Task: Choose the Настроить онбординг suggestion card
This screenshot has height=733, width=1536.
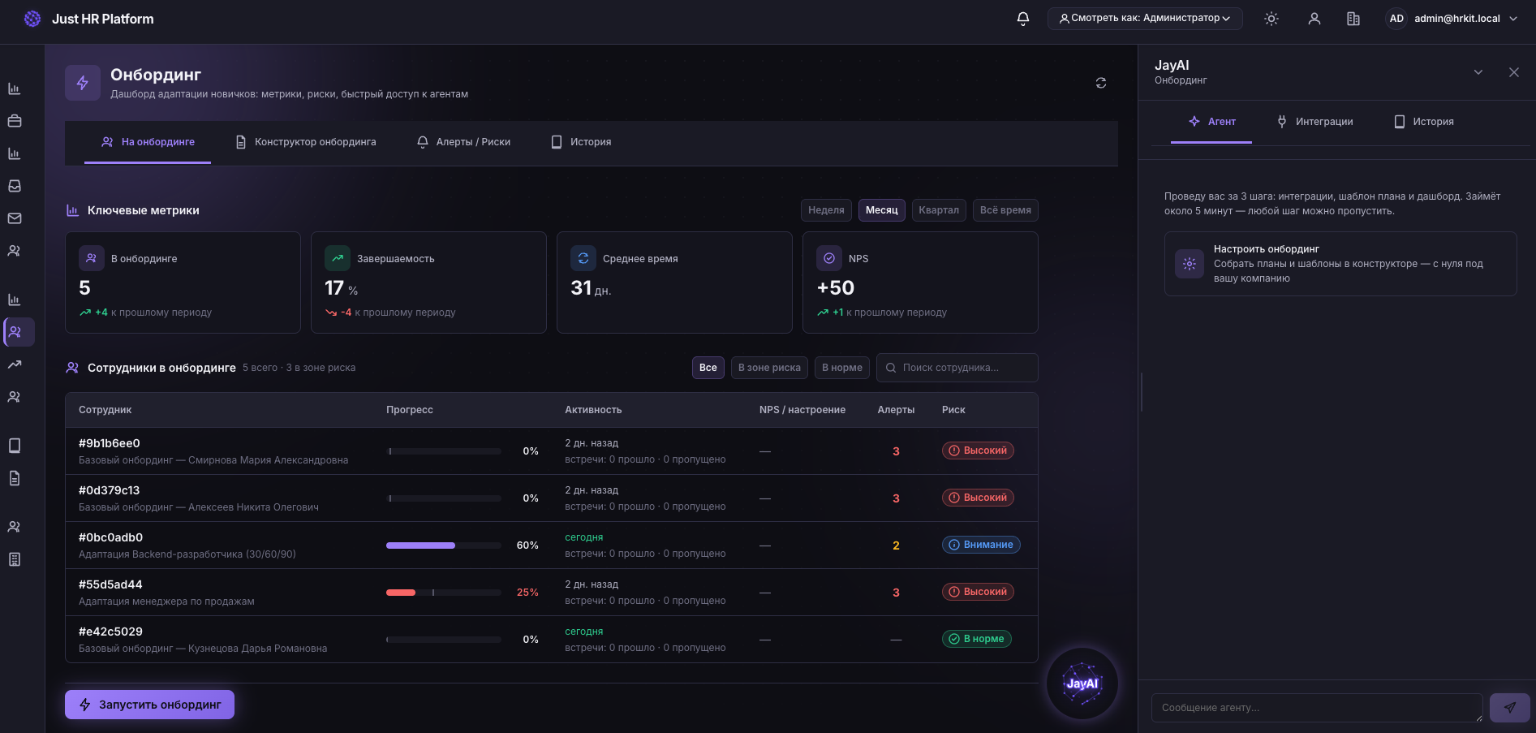Action: (x=1340, y=264)
